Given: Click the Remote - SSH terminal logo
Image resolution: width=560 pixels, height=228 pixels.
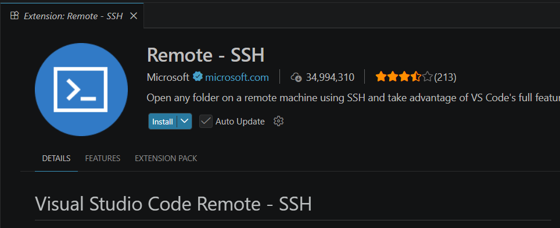Looking at the screenshot, I should click(81, 90).
